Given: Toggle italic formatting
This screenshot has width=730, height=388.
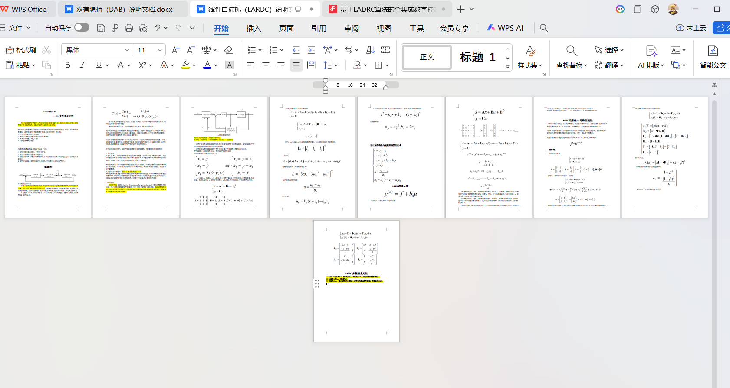Looking at the screenshot, I should (x=82, y=65).
